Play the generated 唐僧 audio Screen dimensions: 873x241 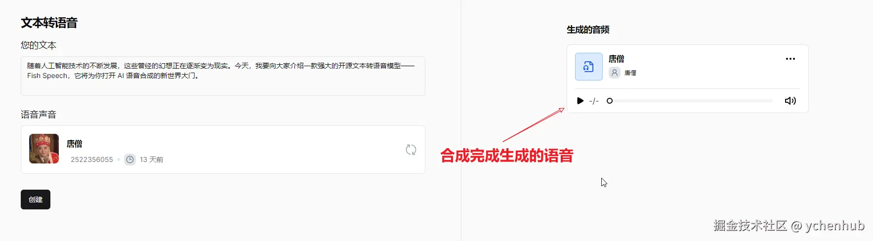580,101
